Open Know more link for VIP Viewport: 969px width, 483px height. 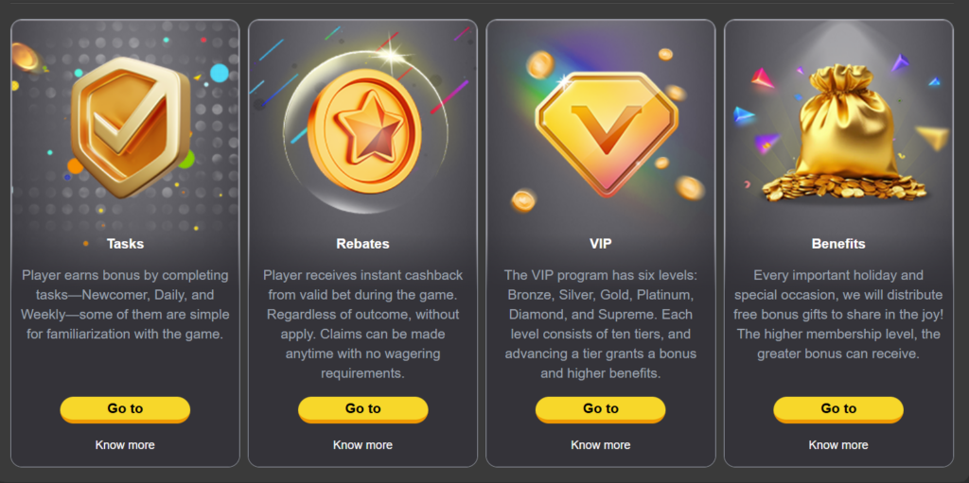(601, 444)
